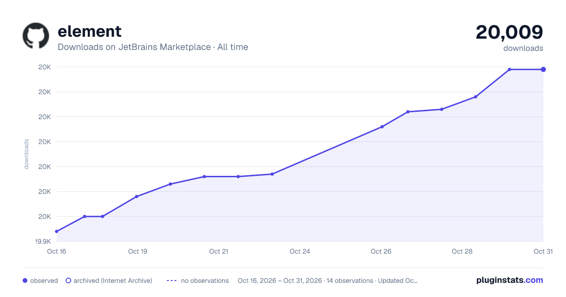
Task: Select the data point above Oct 19
Action: coord(136,197)
